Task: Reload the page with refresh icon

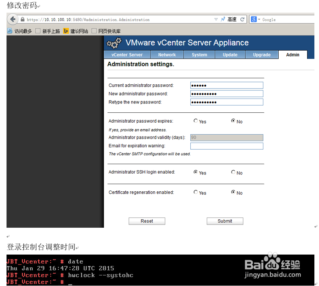Action: (242, 20)
